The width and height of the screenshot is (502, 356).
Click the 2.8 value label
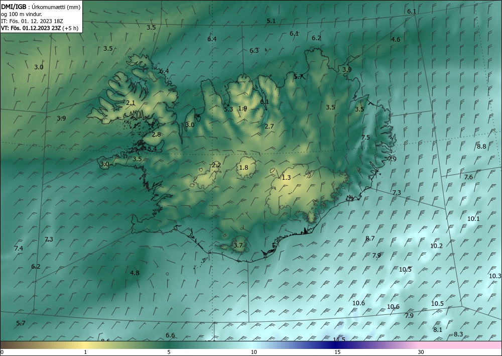coord(156,135)
